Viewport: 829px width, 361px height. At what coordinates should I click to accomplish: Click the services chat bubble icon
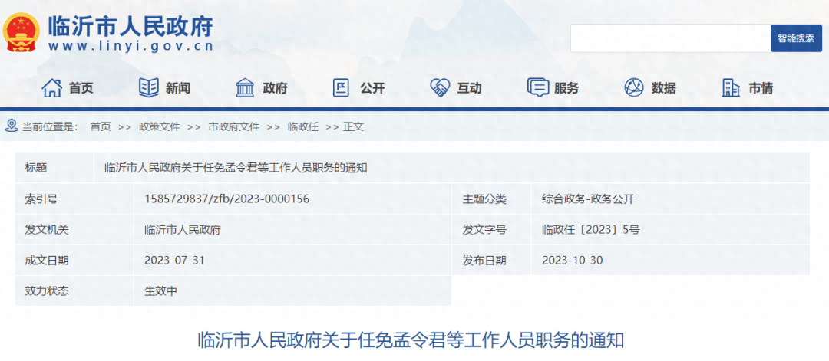pos(537,87)
